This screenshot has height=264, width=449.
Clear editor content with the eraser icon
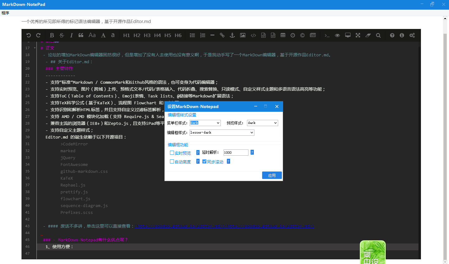coord(368,35)
